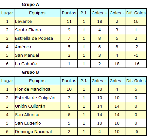The image size is (147, 136).
Task: Click Flor de Mandinga team name
Action: pos(33,89)
